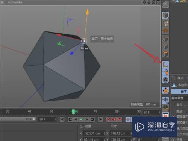The image size is (188, 141).
Task: Adjust the position X value stepper arrows
Action: coord(104,133)
